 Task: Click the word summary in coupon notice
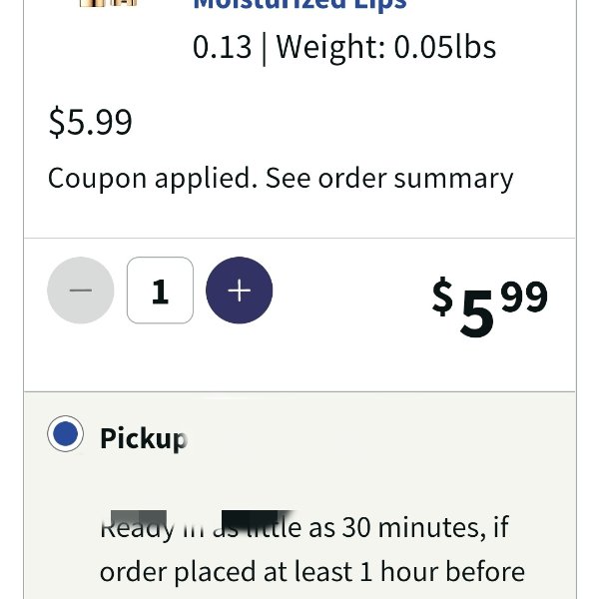453,180
